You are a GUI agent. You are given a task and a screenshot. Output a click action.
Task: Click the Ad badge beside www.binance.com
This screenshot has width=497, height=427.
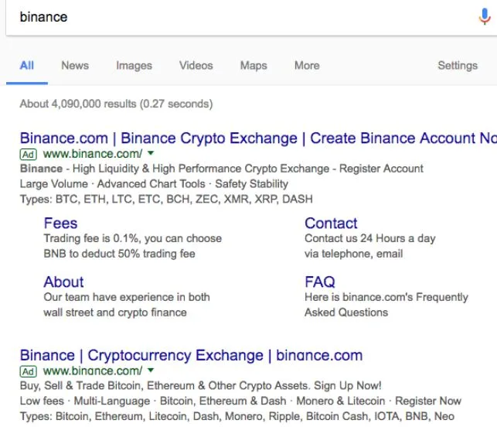coord(29,154)
